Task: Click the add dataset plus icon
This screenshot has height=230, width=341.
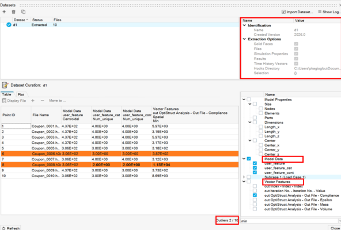Action: coord(4,11)
